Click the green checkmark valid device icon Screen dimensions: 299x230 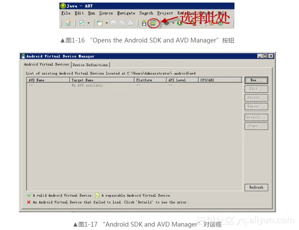point(29,195)
